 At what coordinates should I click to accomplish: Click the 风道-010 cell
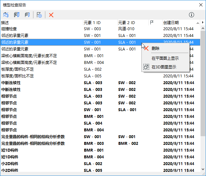pos(126,29)
